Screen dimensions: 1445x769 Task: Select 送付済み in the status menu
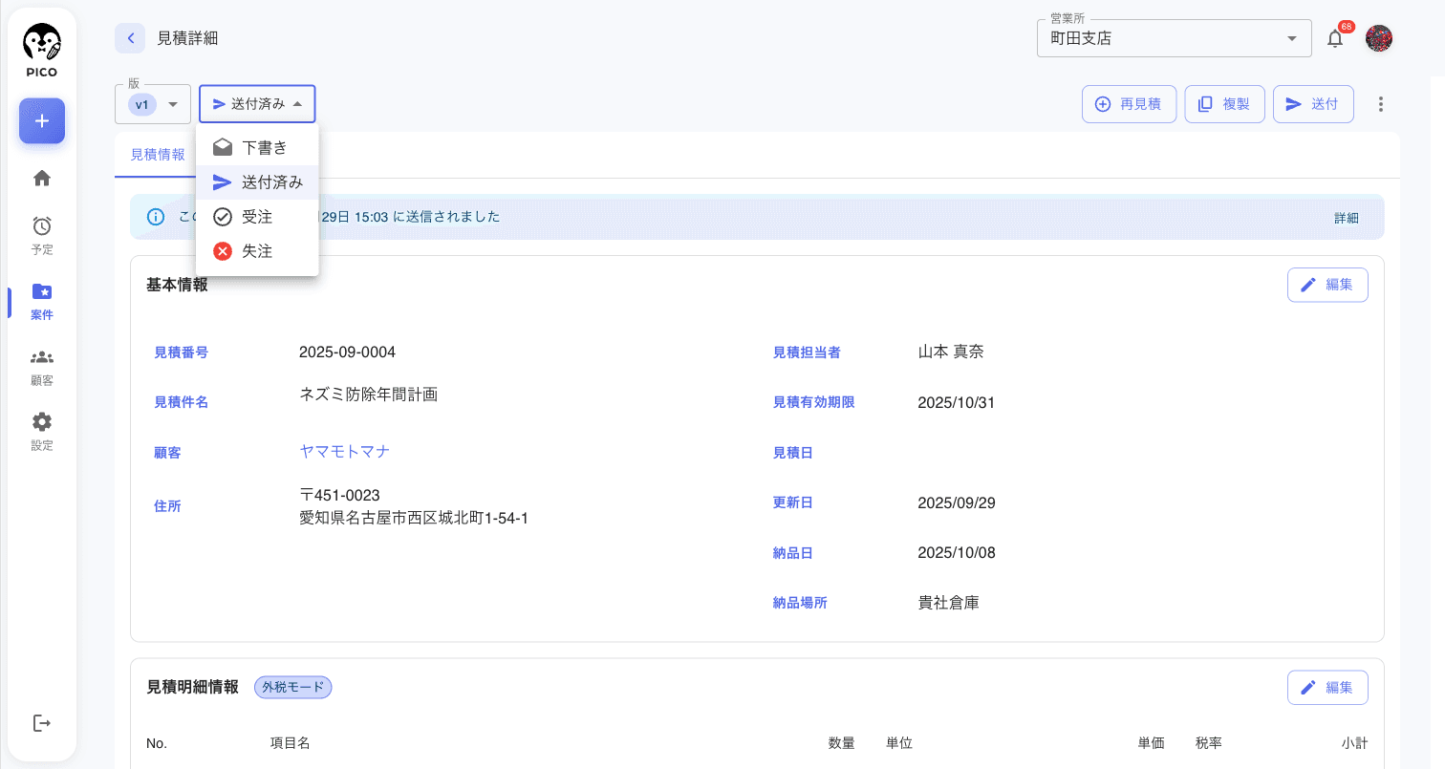tap(257, 182)
